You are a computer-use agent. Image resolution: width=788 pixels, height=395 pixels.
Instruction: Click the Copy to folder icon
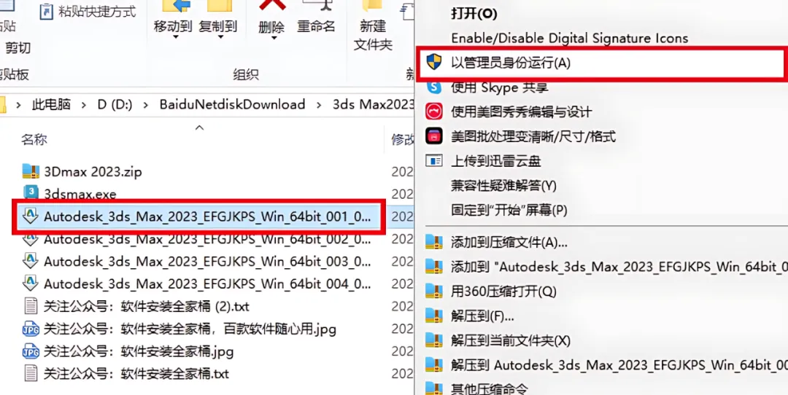coord(218,6)
